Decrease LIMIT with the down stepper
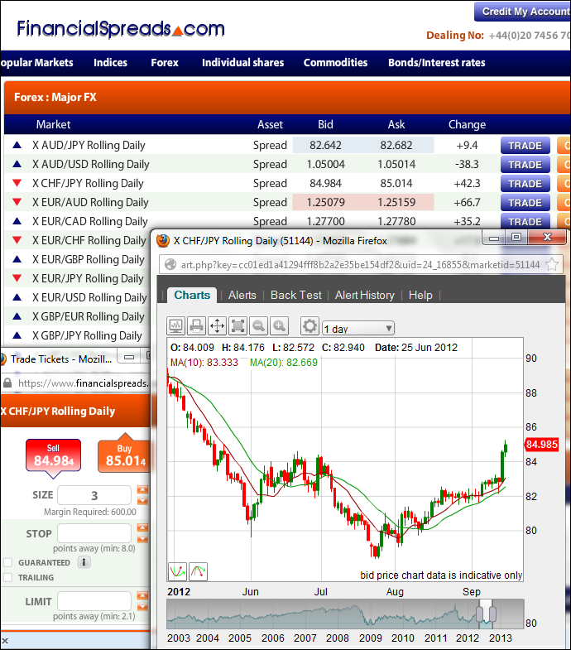Viewport: 571px width, 650px height. 142,607
